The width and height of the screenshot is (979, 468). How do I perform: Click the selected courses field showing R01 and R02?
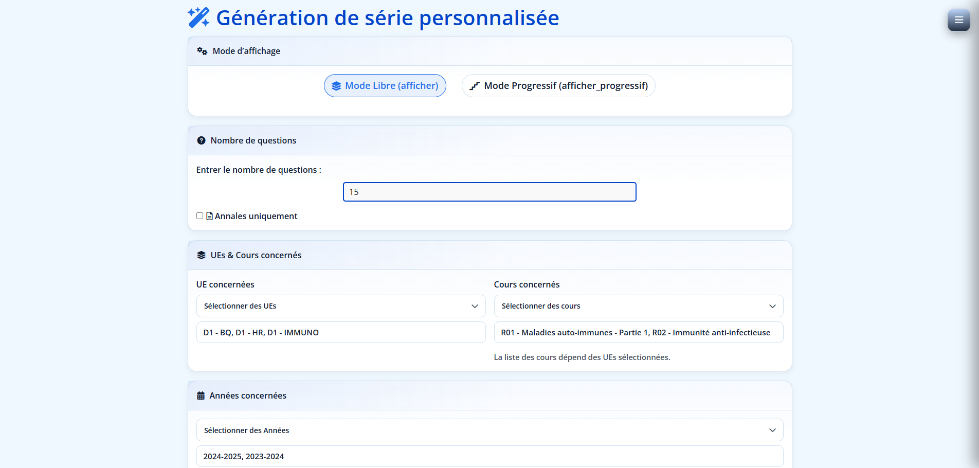pyautogui.click(x=638, y=332)
